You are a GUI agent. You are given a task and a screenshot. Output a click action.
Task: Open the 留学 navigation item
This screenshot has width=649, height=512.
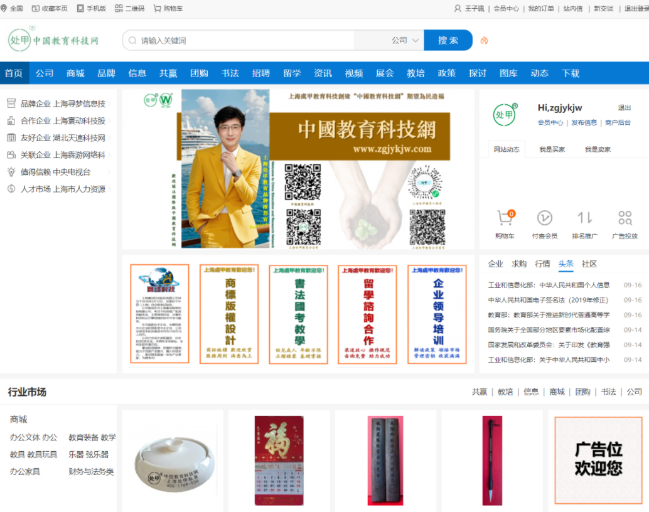[x=292, y=73]
